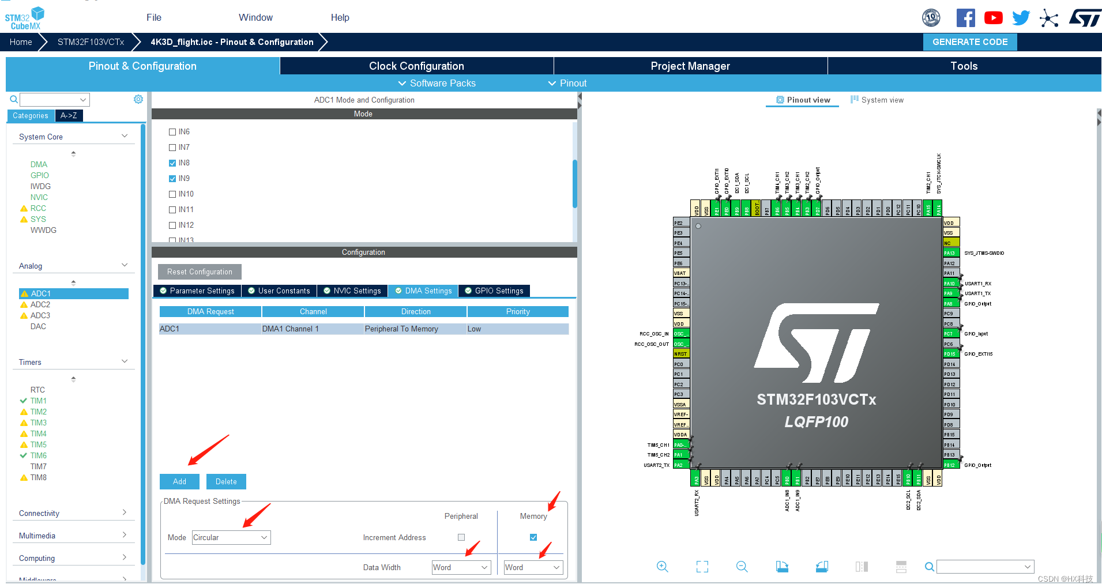The image size is (1102, 588).
Task: Rotate the chip counter-clockwise
Action: (822, 567)
